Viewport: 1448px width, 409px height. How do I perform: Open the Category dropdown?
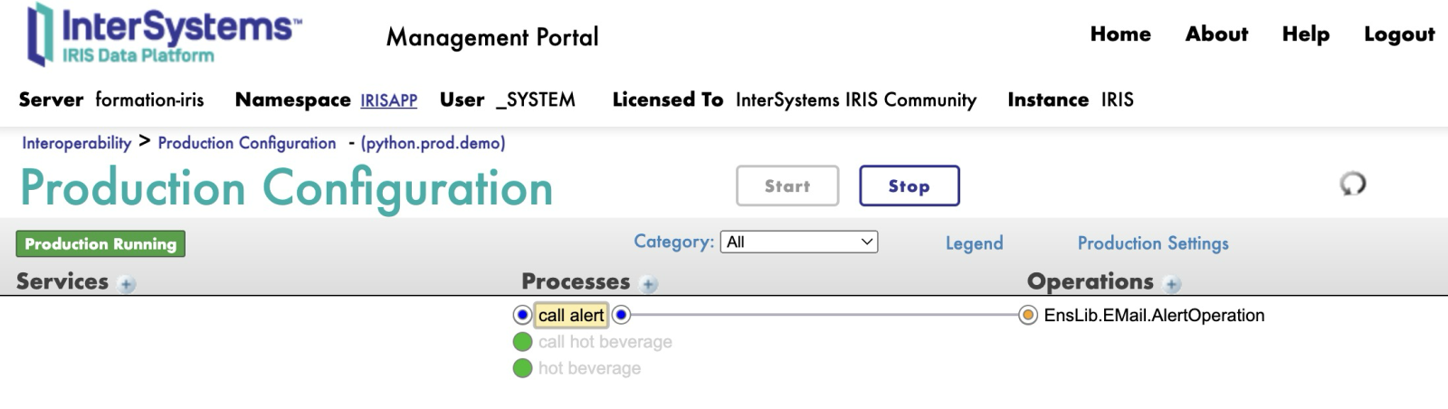[x=798, y=242]
